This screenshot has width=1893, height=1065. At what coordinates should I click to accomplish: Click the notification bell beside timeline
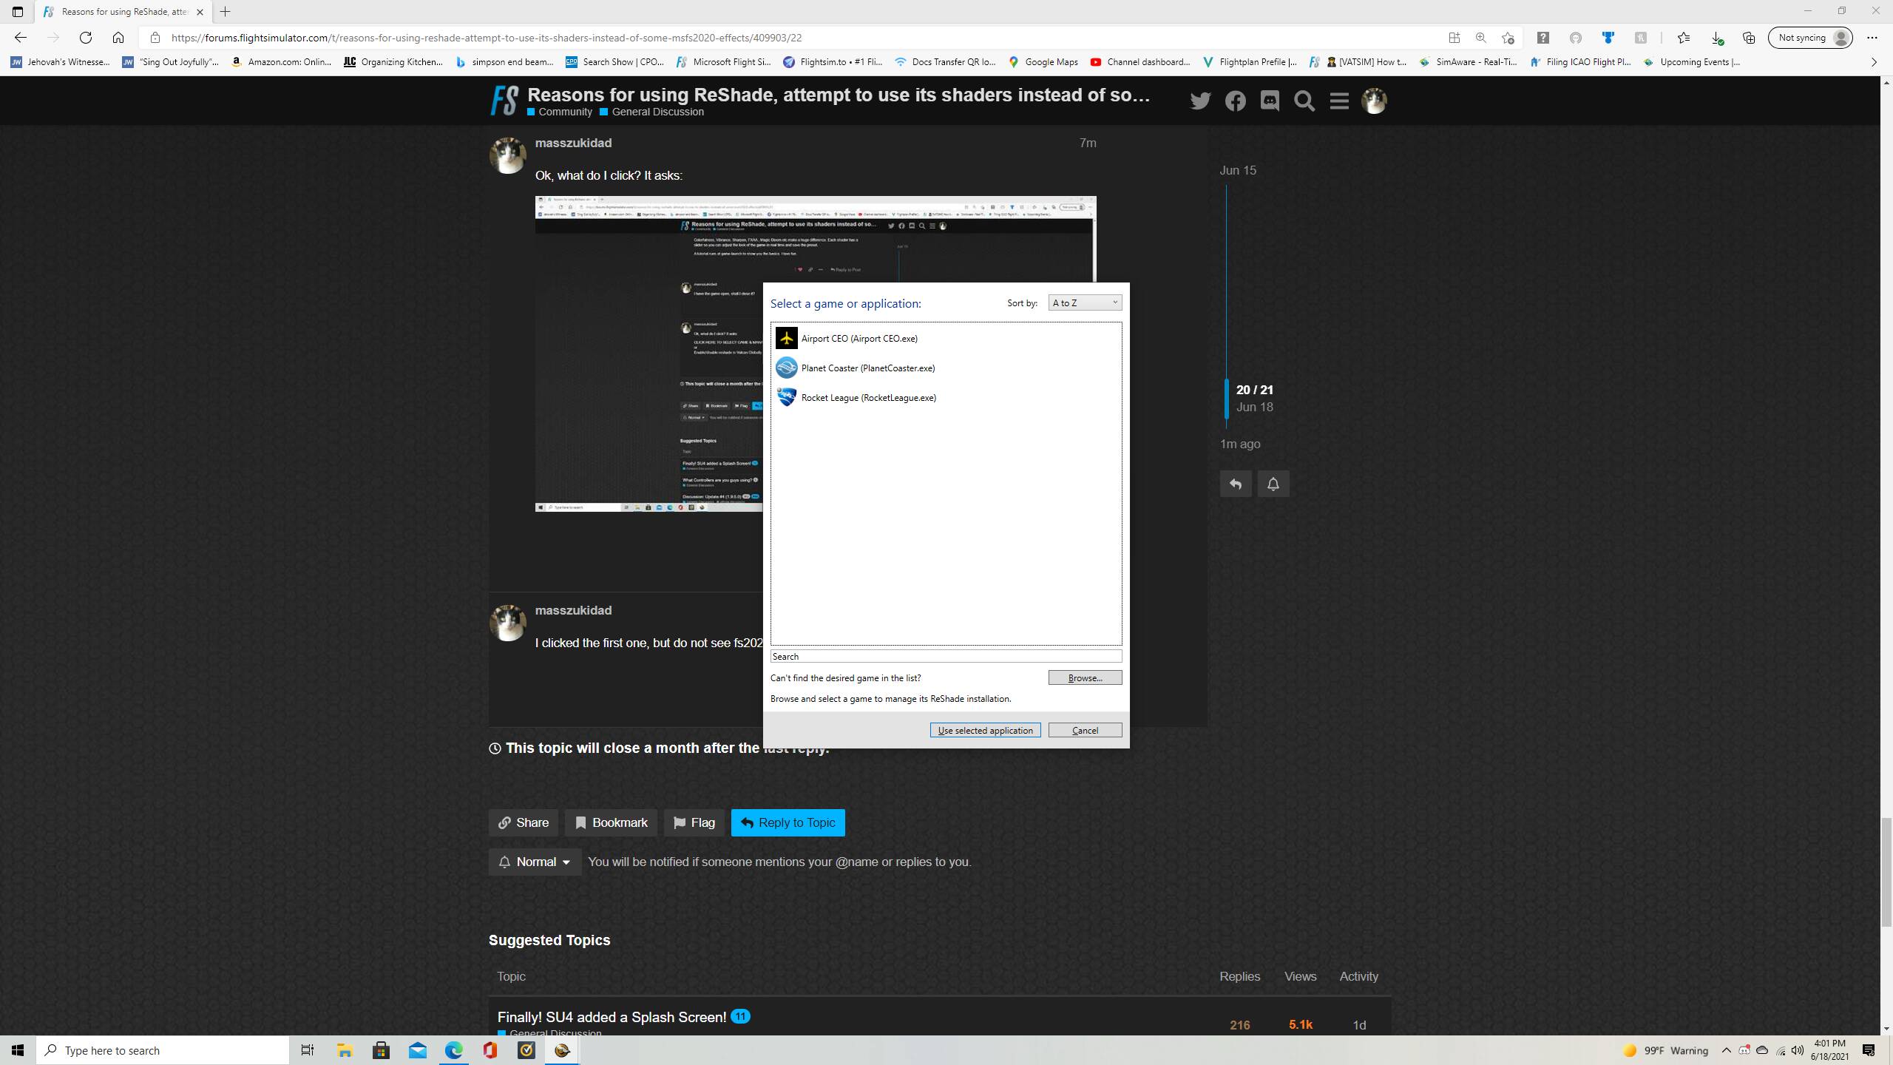click(x=1273, y=484)
